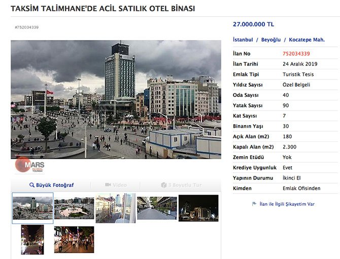Screen dimensions: 340x259
Task: Click the listing title Taksim Talimhane'de Acil Satılık
Action: click(103, 9)
